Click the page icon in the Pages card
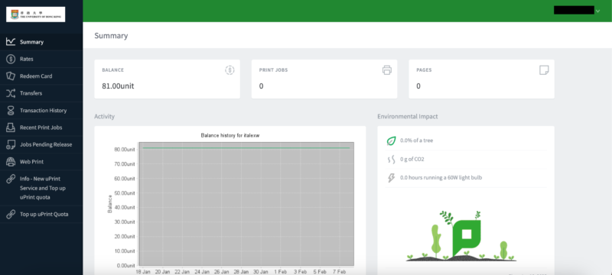Screen dimensions: 612x275 (544, 70)
